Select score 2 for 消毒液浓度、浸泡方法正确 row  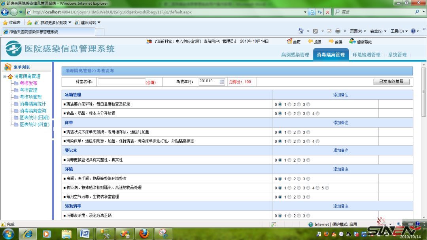[x=299, y=216]
